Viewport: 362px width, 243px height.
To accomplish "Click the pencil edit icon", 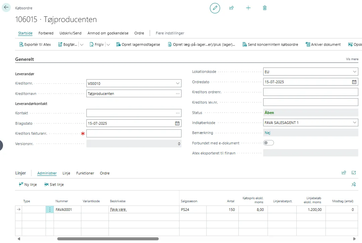I will 215,8.
